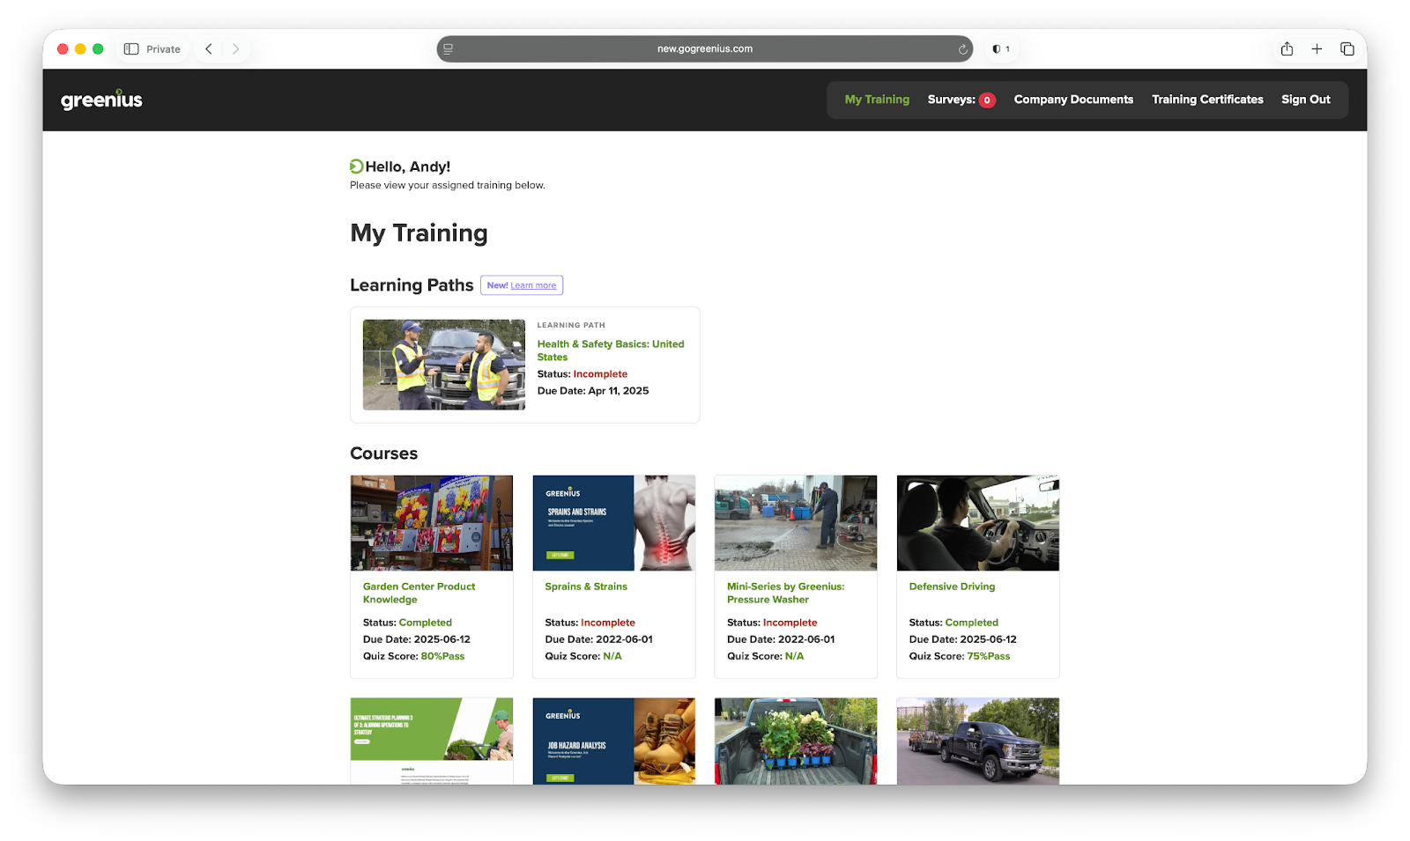Click the Private label in browser toolbar
Viewport: 1410px width, 841px height.
pos(163,49)
